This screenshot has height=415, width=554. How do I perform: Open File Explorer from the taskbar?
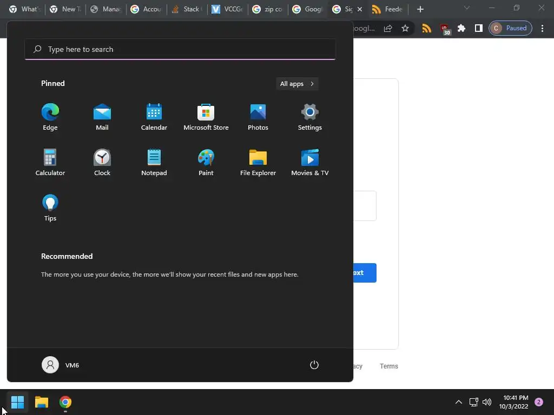point(41,402)
